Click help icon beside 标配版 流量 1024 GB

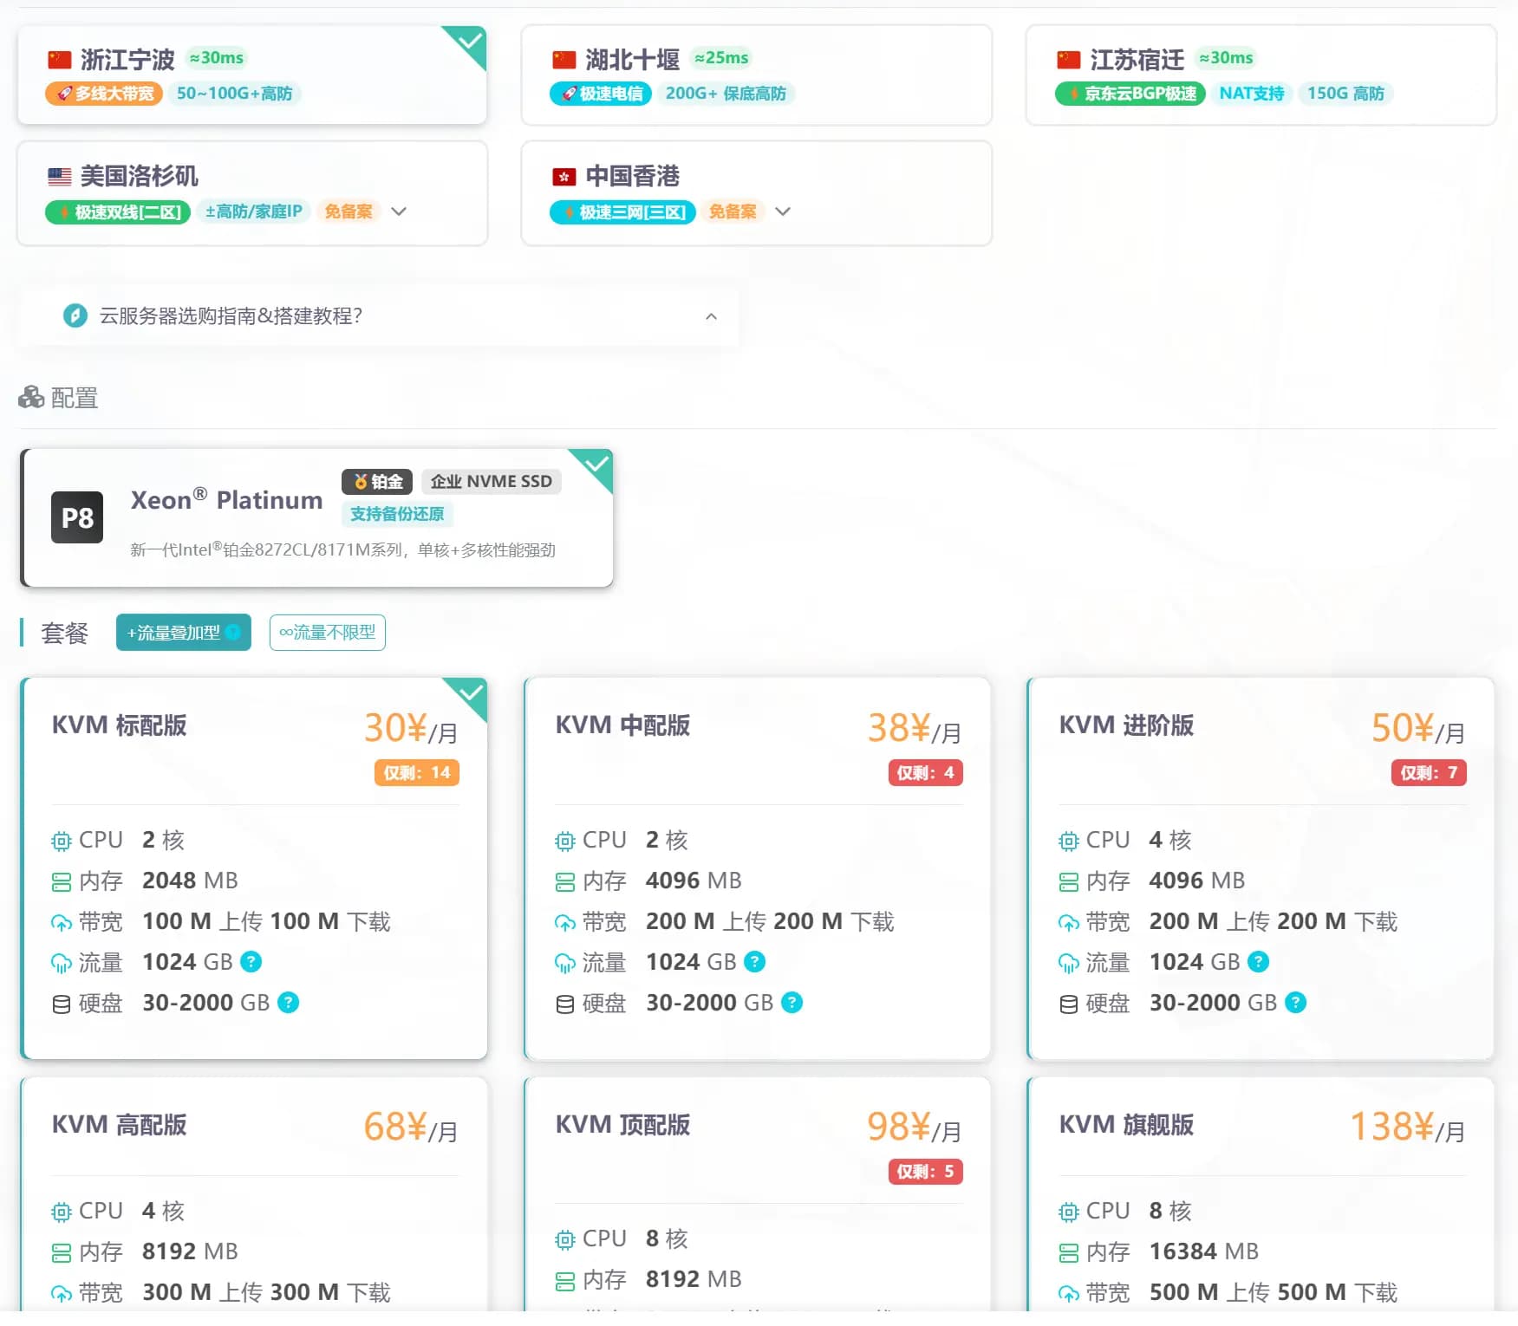pyautogui.click(x=251, y=962)
